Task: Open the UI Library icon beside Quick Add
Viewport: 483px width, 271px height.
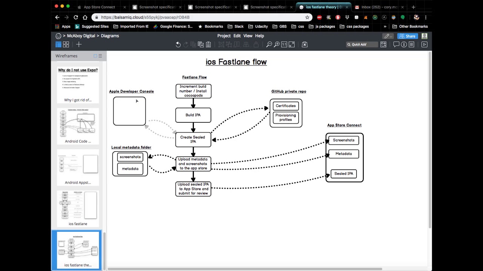Action: pyautogui.click(x=383, y=44)
